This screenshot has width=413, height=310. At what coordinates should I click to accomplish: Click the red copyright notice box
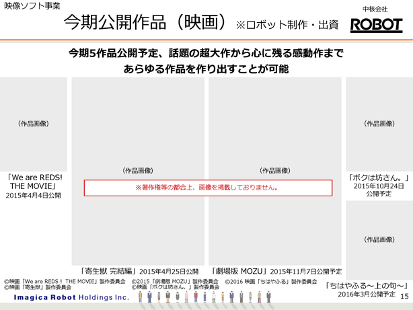point(208,188)
